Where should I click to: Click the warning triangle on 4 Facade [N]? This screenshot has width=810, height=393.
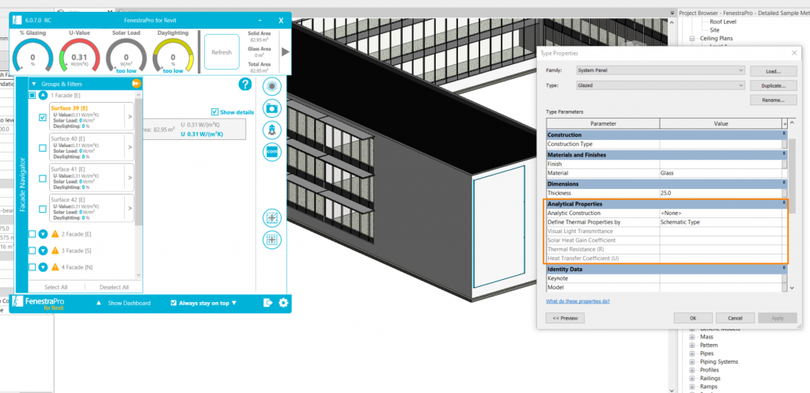55,267
